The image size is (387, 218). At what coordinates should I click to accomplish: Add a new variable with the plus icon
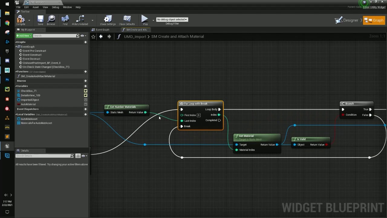tap(85, 86)
